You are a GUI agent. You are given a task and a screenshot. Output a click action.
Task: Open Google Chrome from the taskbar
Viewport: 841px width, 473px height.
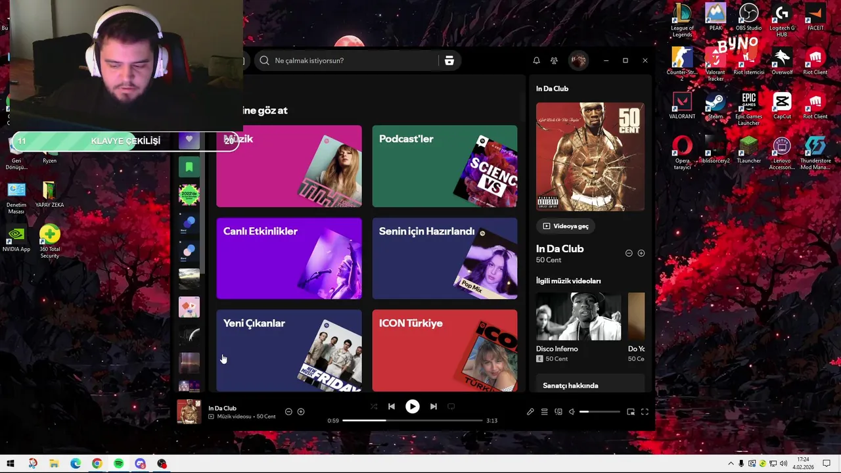[97, 464]
